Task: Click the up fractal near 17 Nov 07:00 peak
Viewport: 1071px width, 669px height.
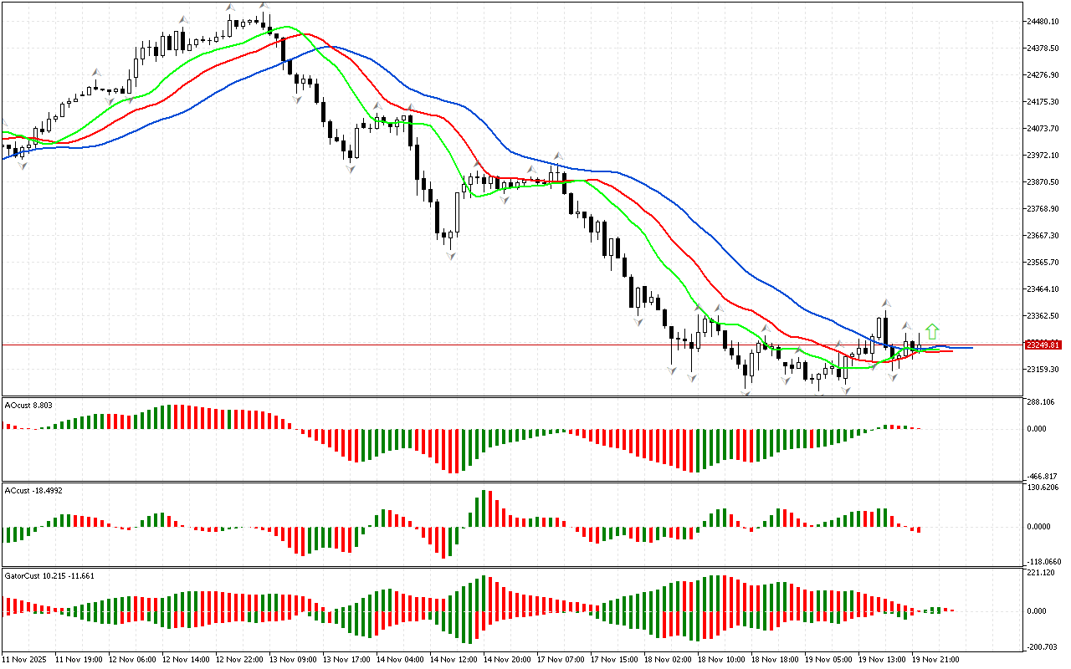Action: tap(556, 156)
